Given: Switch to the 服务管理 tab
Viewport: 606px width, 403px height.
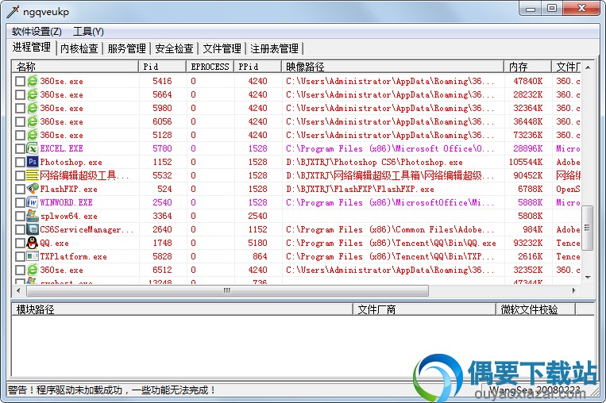Looking at the screenshot, I should pyautogui.click(x=127, y=48).
